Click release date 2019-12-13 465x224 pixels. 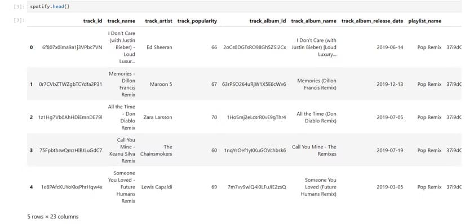390,84
